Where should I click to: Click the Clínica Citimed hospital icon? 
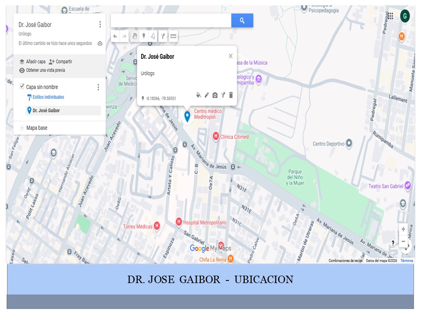tap(216, 136)
